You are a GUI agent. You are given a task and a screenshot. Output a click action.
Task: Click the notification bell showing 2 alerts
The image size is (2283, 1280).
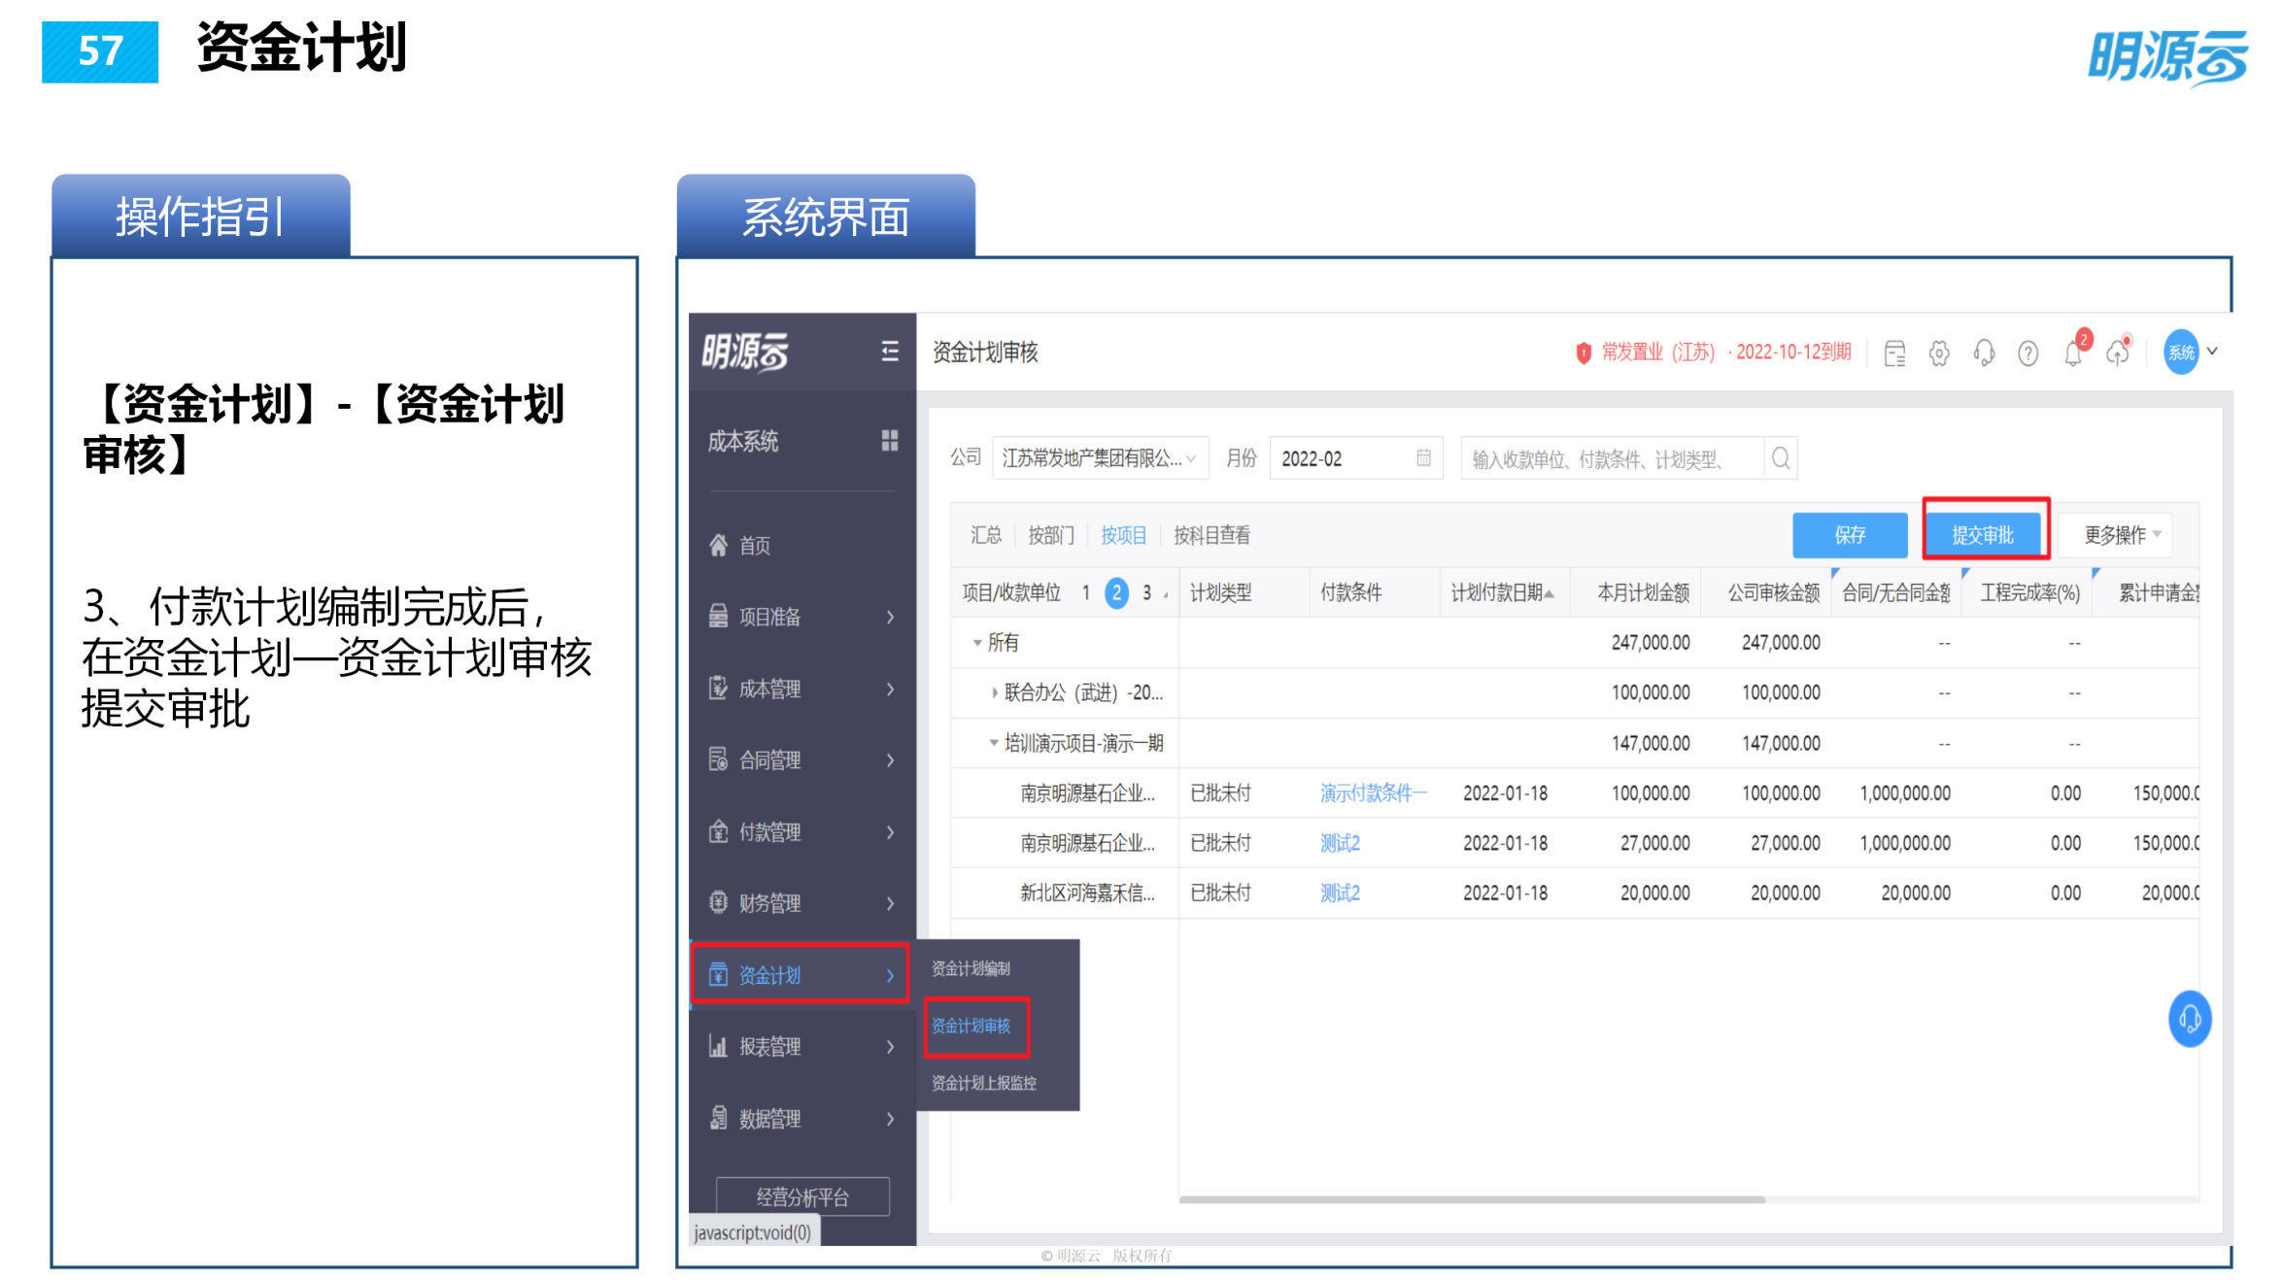(x=2074, y=353)
